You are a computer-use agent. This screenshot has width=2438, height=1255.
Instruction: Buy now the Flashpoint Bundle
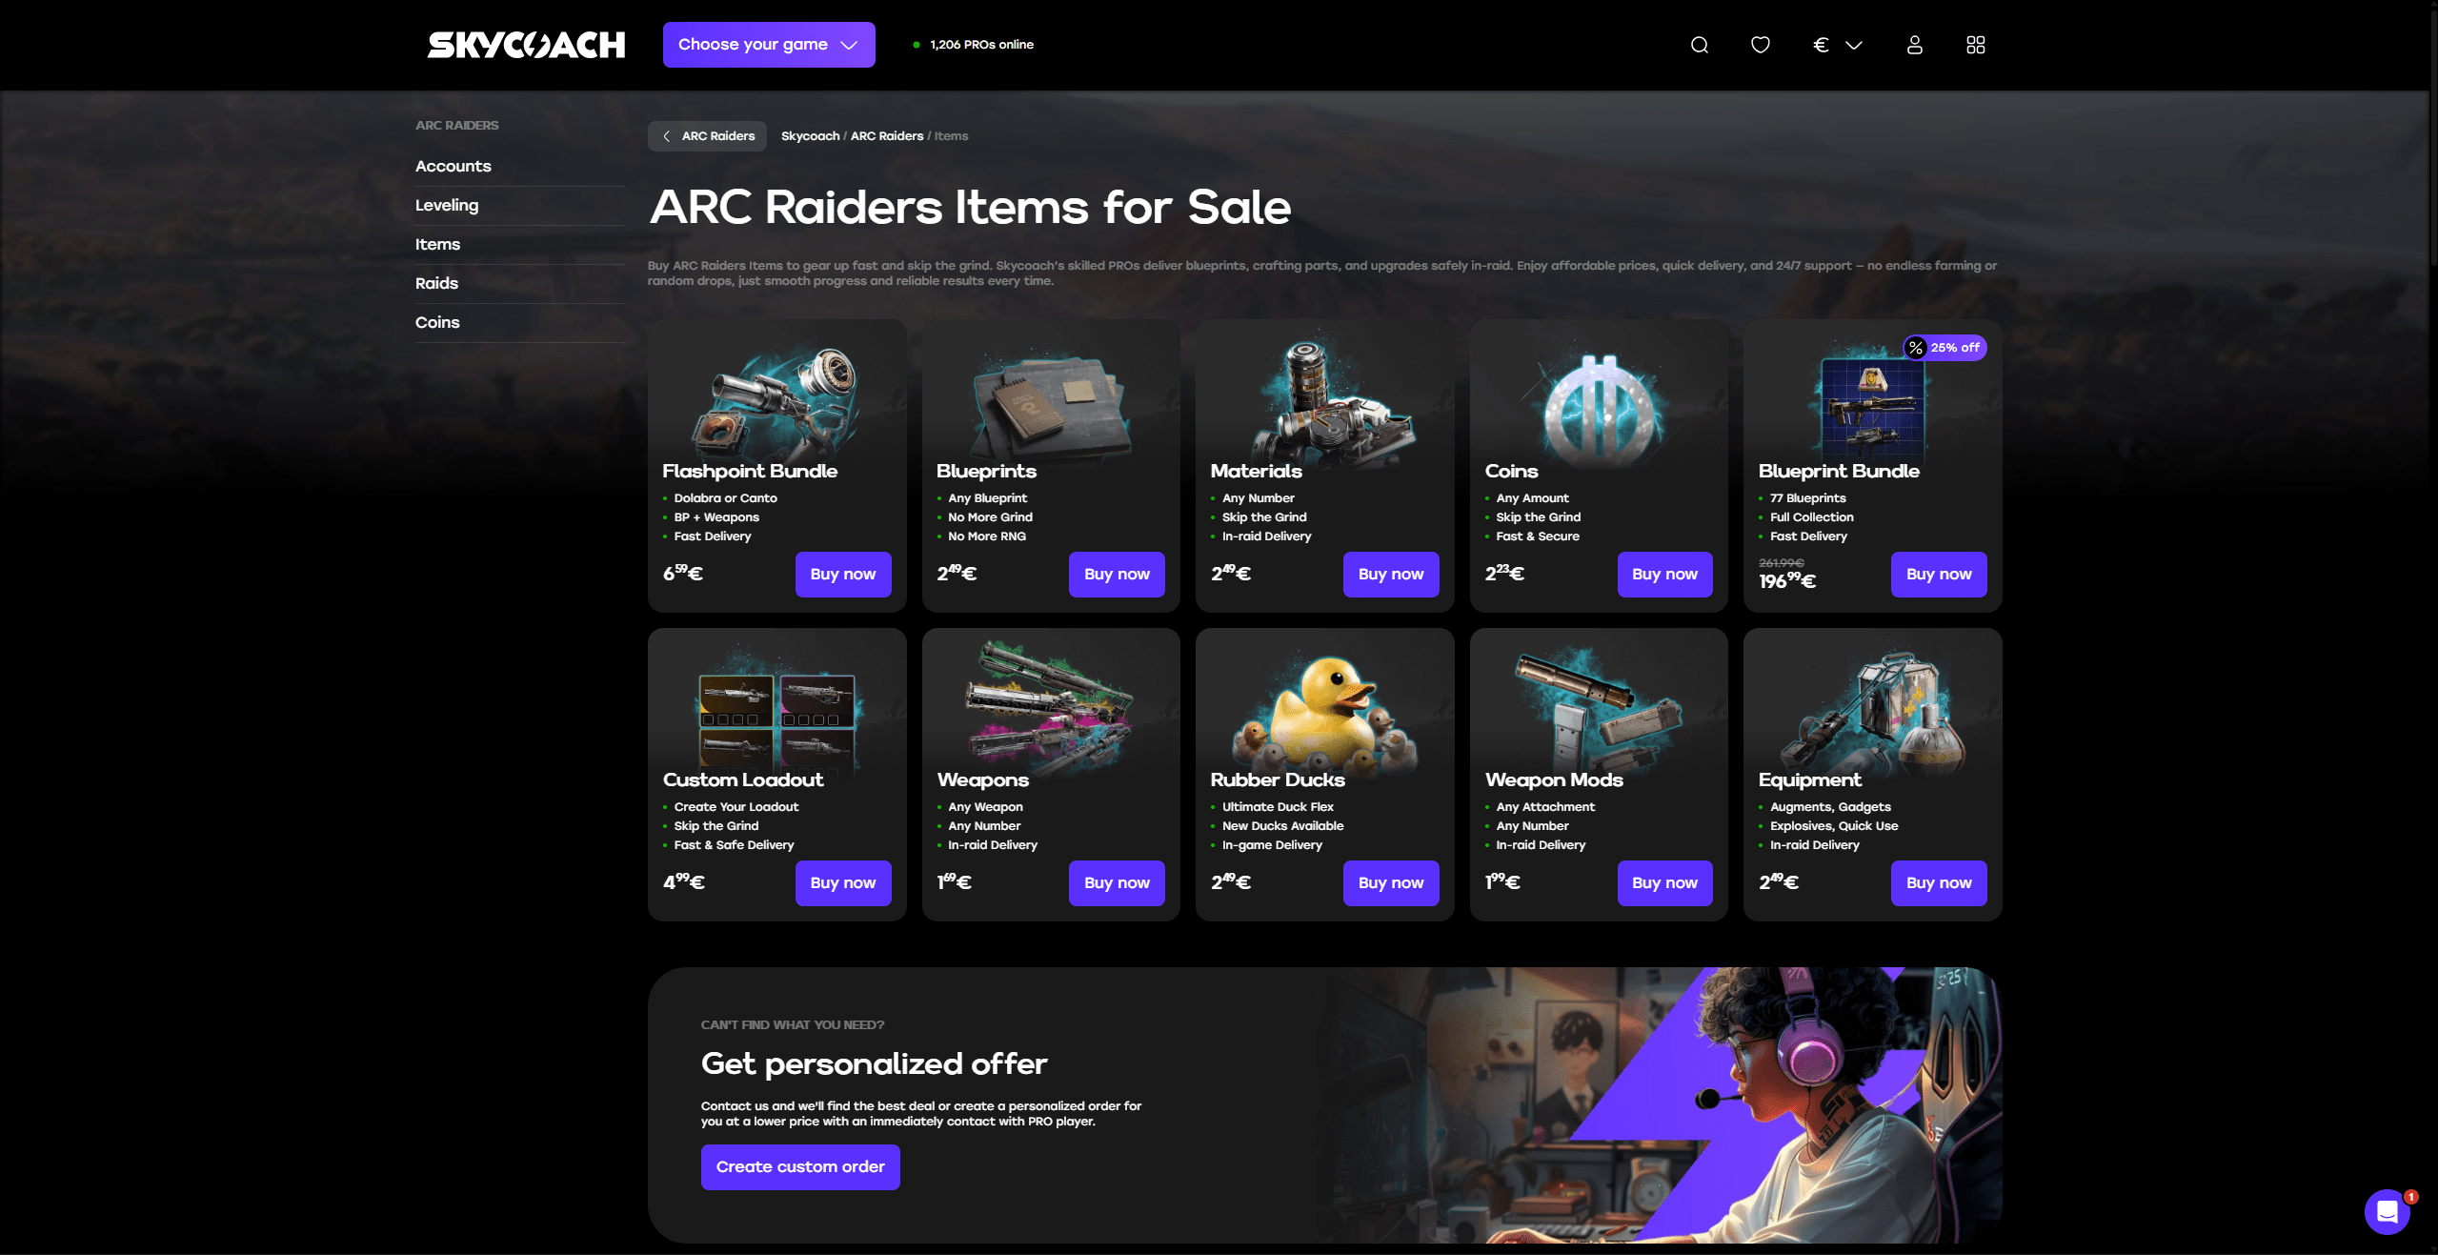pyautogui.click(x=843, y=575)
